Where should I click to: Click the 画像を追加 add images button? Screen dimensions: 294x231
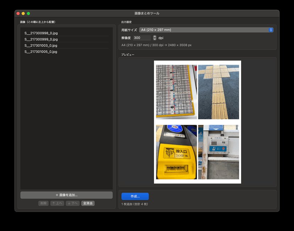click(66, 195)
